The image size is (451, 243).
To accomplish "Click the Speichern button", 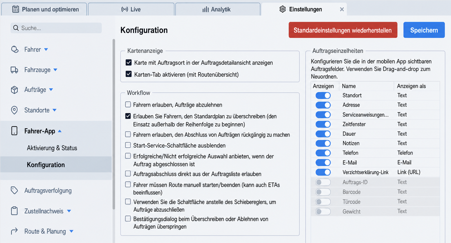I will (x=424, y=30).
